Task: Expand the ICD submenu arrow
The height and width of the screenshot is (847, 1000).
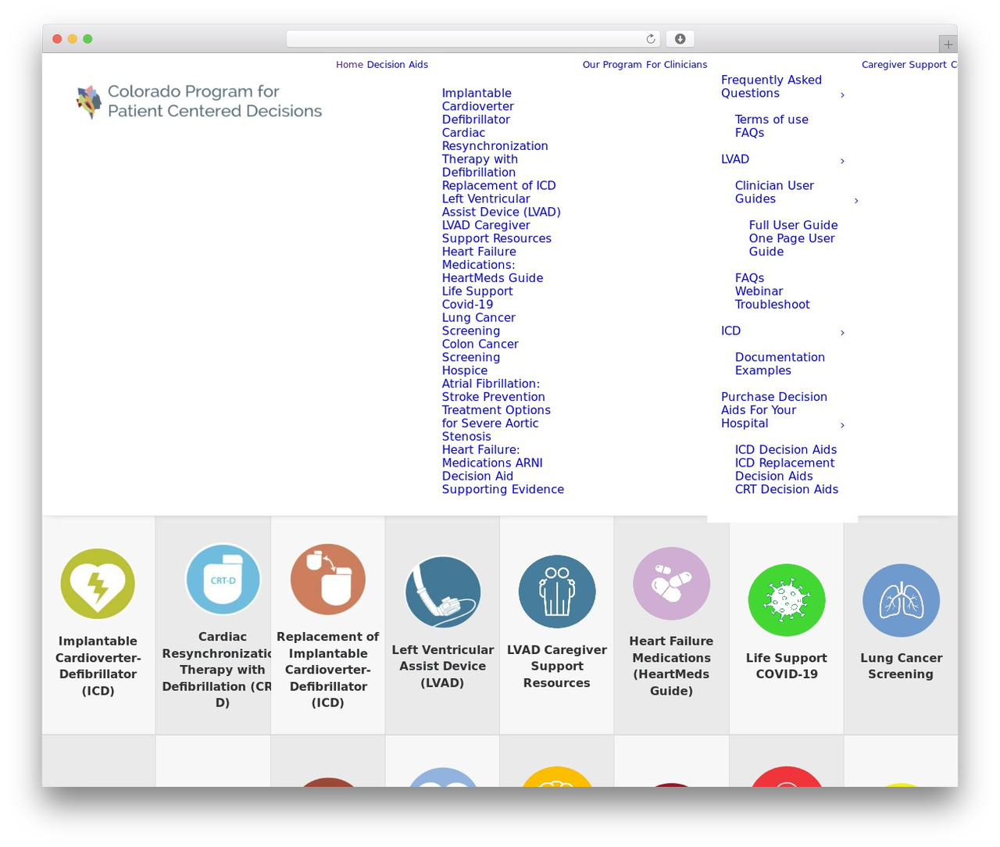Action: [842, 333]
